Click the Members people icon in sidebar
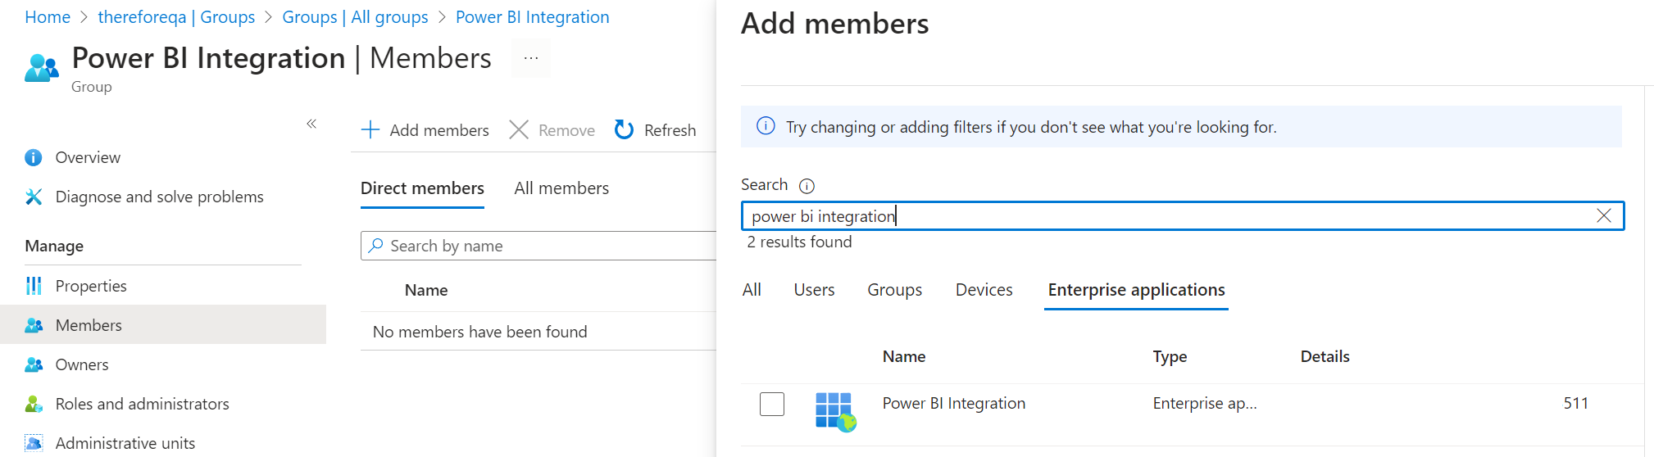Screen dimensions: 1654x457 [x=34, y=325]
